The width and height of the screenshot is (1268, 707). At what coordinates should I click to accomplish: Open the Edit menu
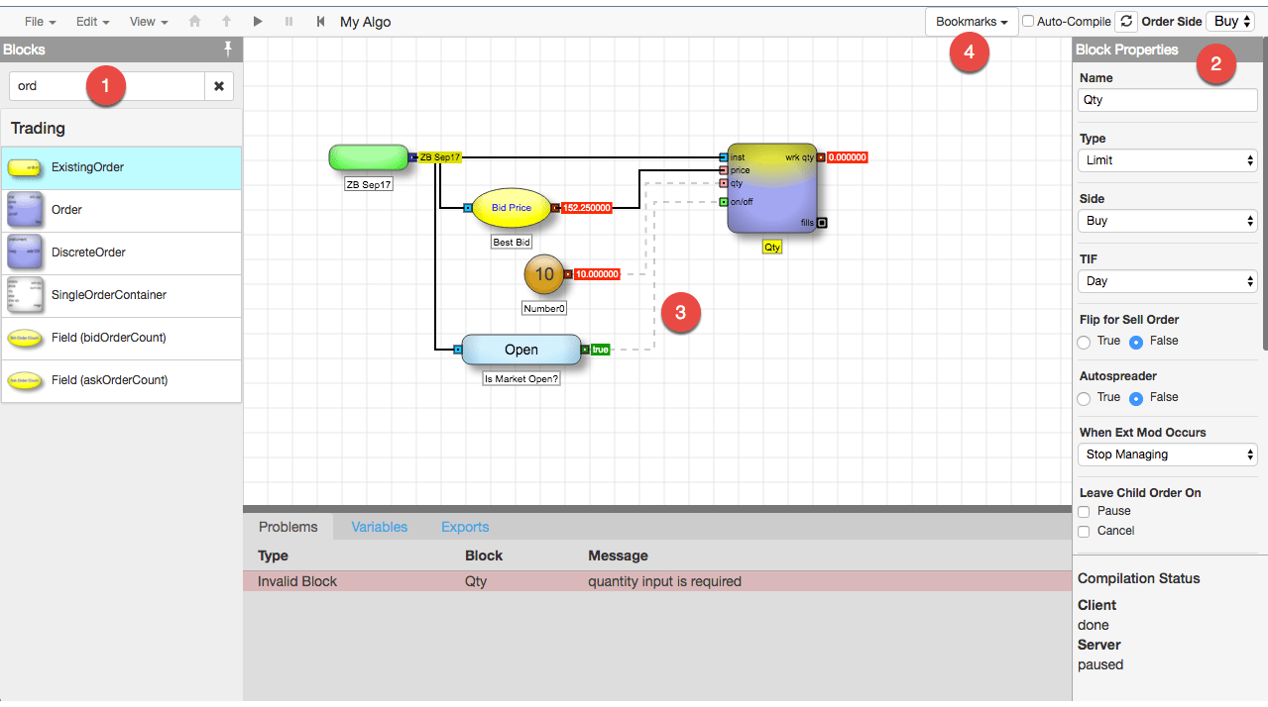[x=92, y=21]
